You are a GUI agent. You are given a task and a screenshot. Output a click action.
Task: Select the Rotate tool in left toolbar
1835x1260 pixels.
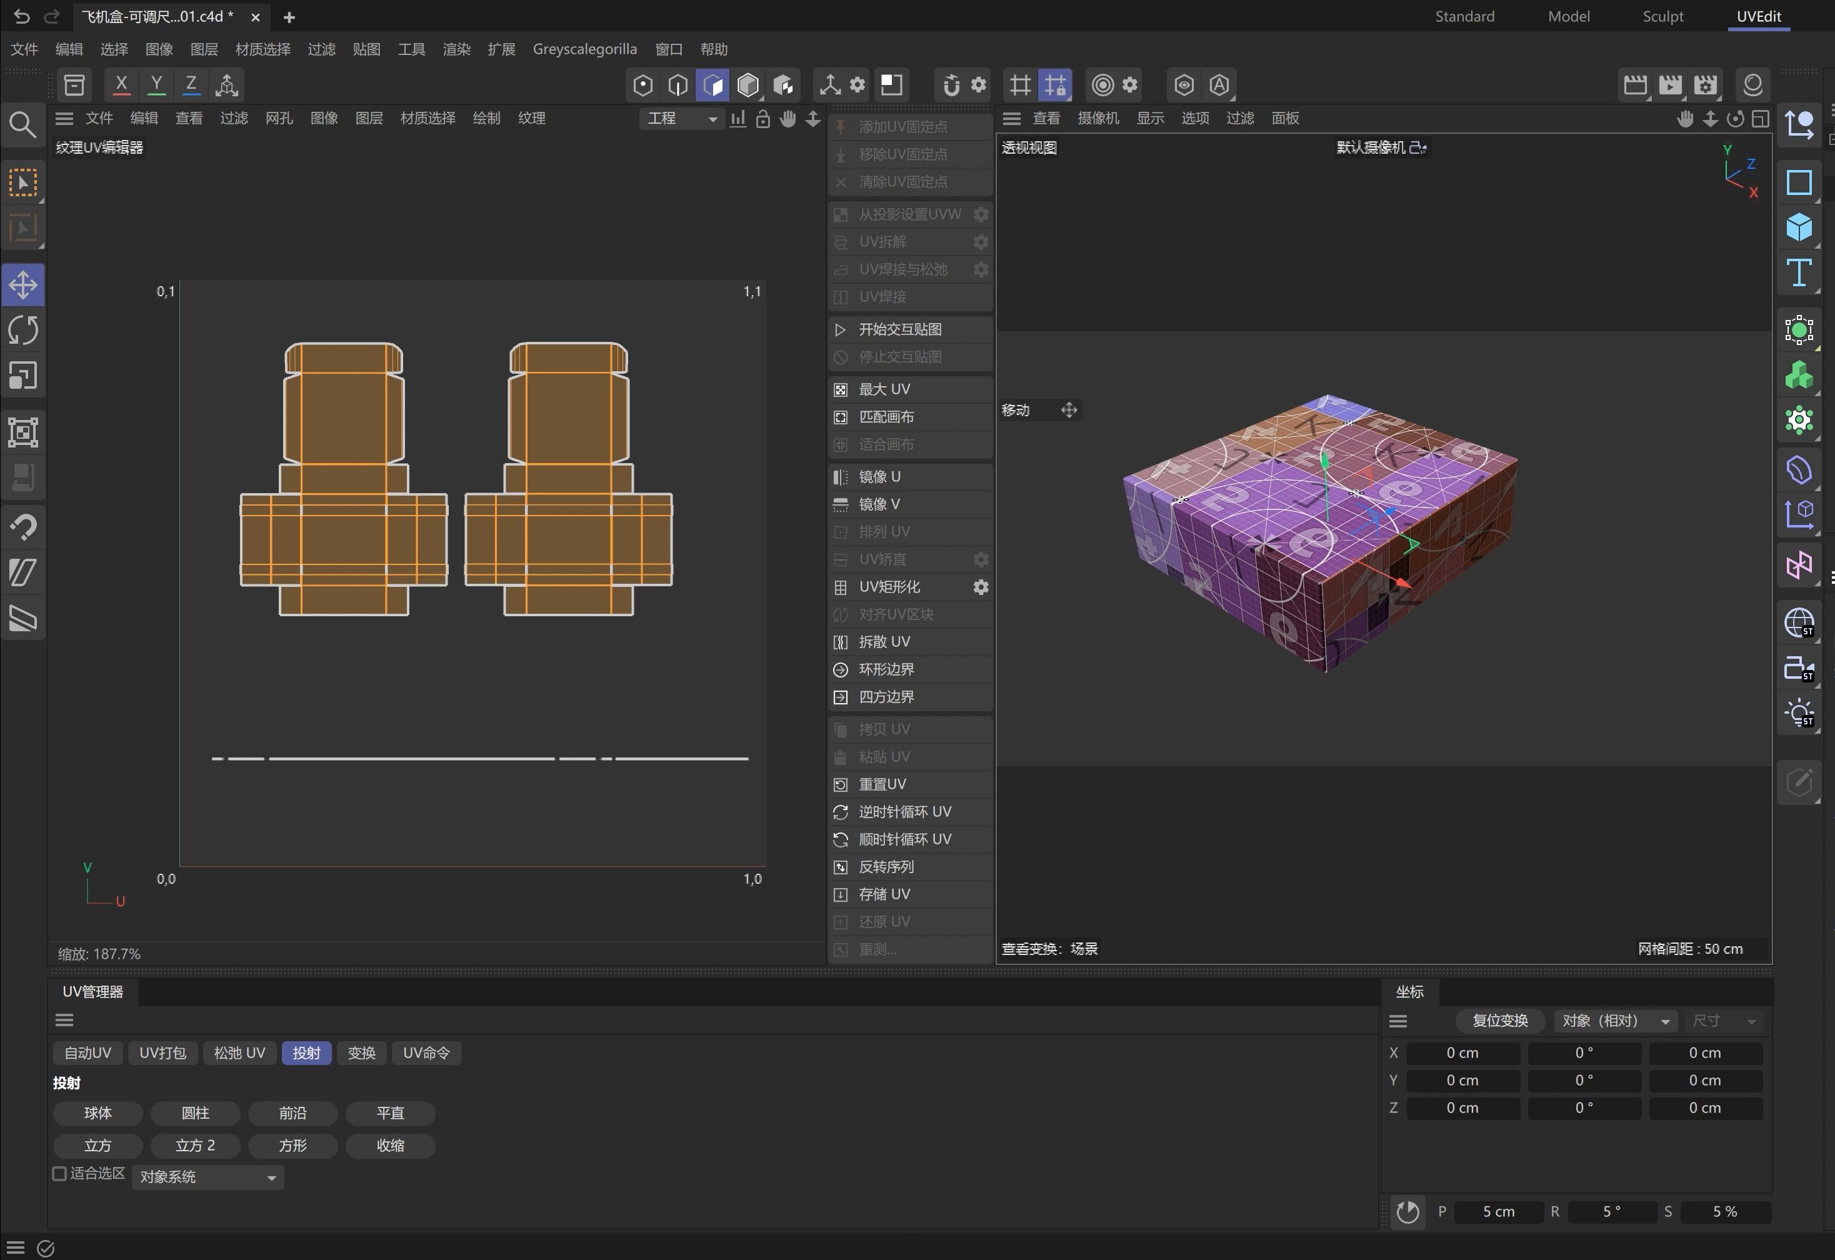(x=23, y=330)
